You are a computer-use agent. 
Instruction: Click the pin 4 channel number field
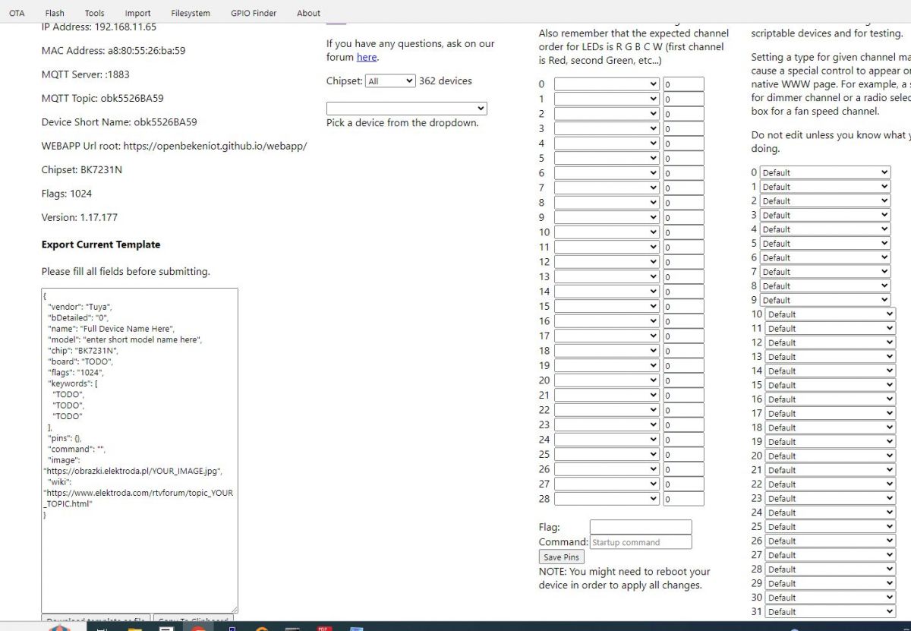pos(683,144)
